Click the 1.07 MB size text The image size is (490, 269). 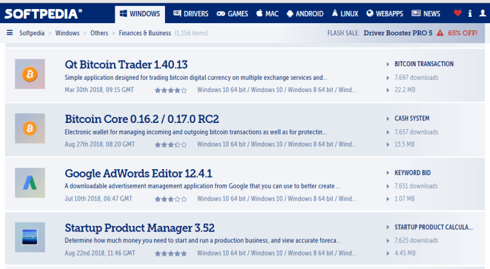(x=405, y=198)
